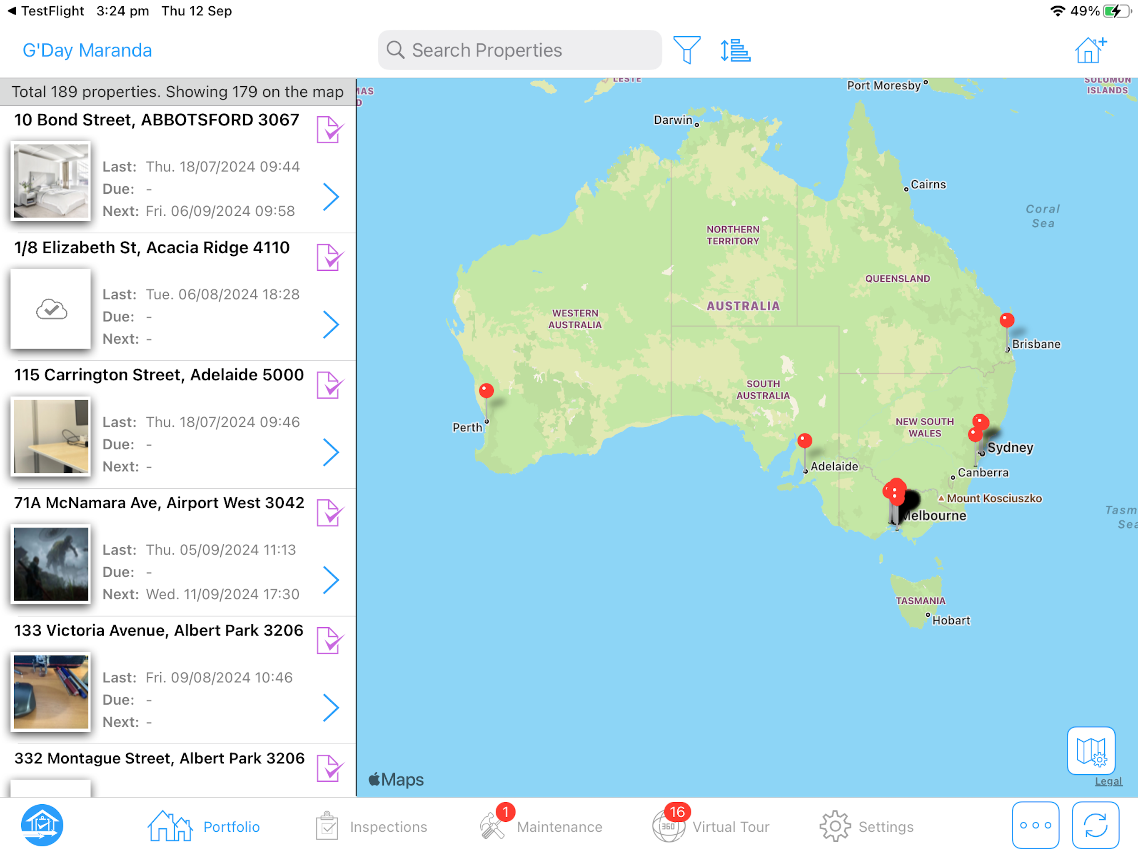Image resolution: width=1138 pixels, height=853 pixels.
Task: Click search box to search properties
Action: (x=519, y=50)
